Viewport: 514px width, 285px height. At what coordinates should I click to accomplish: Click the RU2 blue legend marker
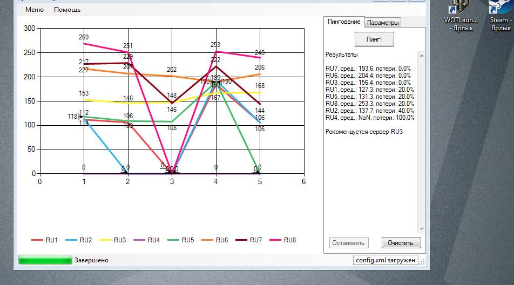71,240
